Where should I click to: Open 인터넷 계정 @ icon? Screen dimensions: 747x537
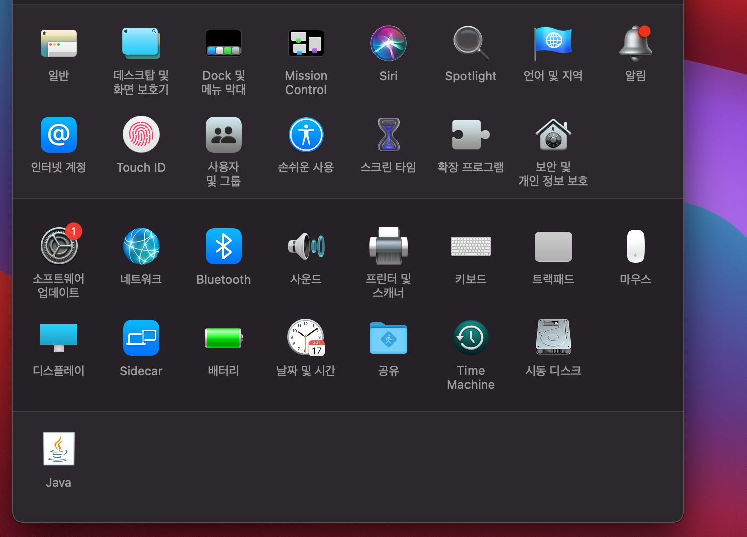tap(59, 135)
